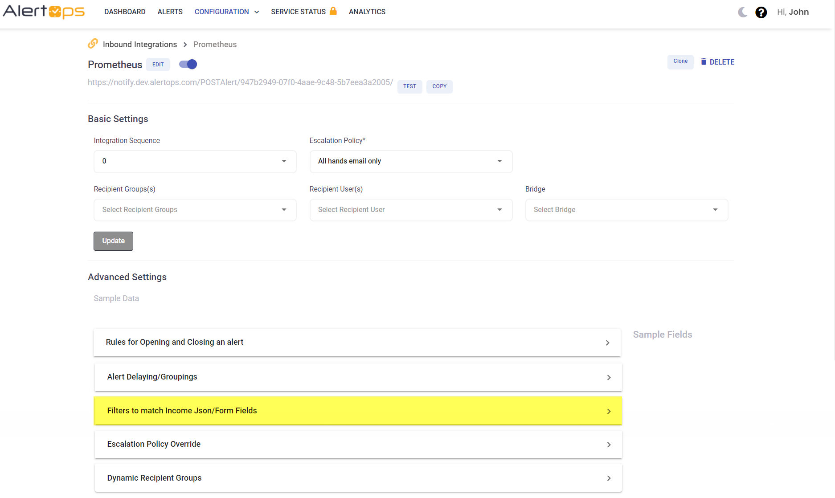Click the Delete trash icon

(x=704, y=62)
